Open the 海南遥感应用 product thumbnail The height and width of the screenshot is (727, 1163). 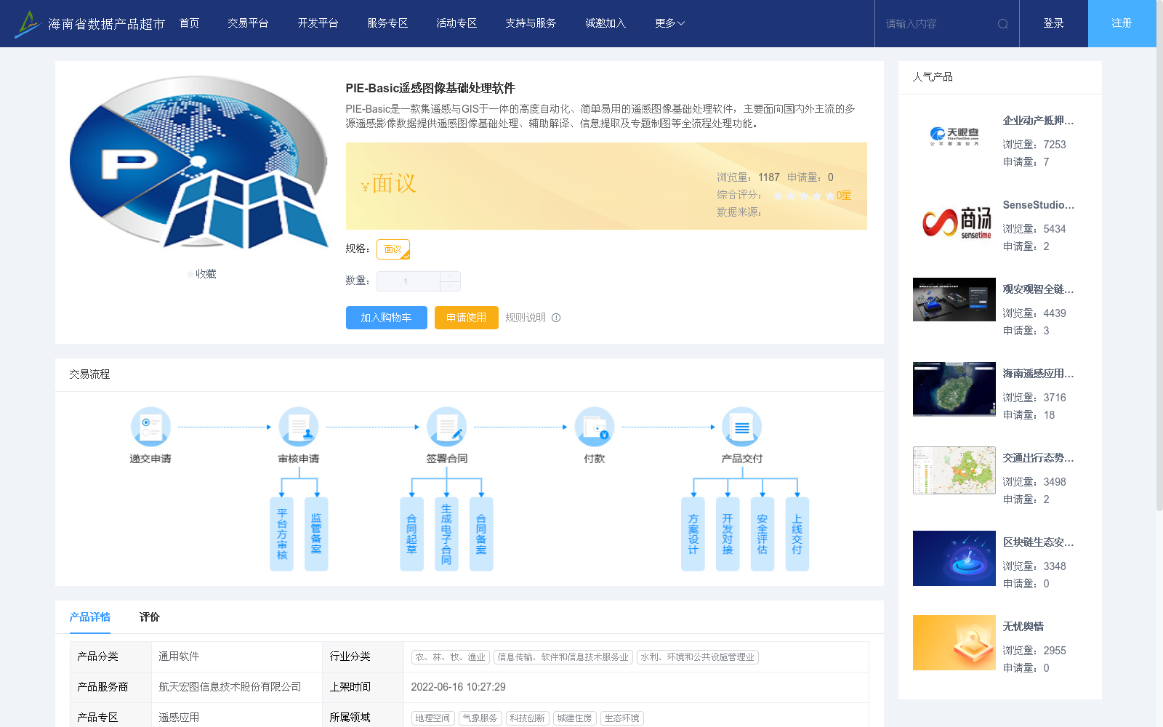click(954, 389)
